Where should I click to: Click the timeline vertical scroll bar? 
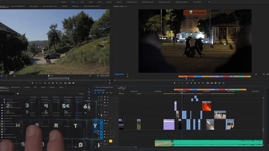pos(264,113)
